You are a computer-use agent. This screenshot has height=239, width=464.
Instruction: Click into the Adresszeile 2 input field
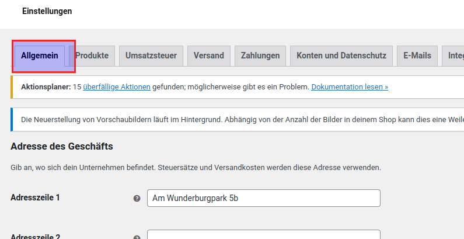[x=263, y=235]
